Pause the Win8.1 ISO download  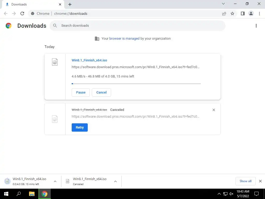coord(81,93)
